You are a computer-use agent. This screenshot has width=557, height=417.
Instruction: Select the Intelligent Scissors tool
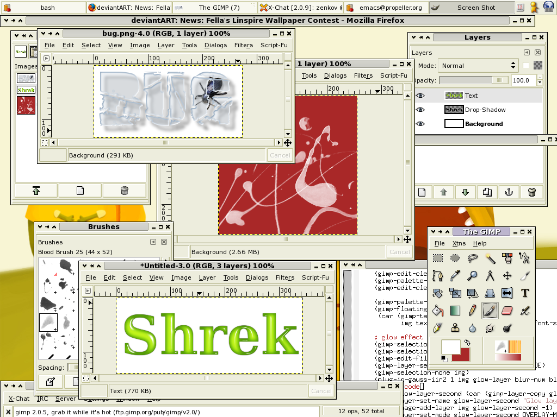525,258
